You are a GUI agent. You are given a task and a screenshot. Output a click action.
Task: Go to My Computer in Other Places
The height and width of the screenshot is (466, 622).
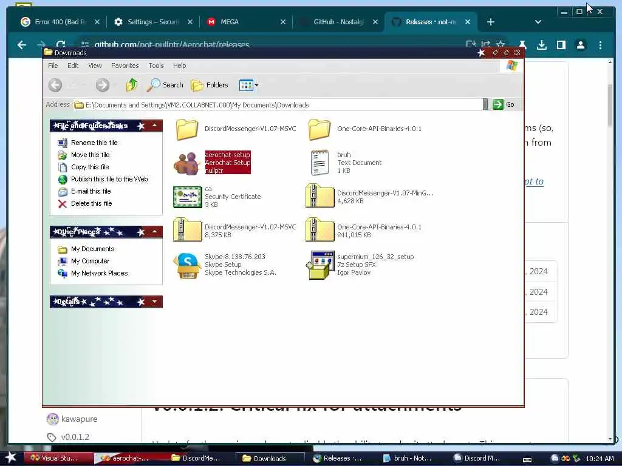(84, 261)
